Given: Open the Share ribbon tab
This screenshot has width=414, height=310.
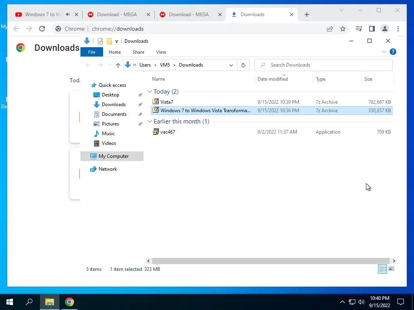Looking at the screenshot, I should (x=138, y=52).
